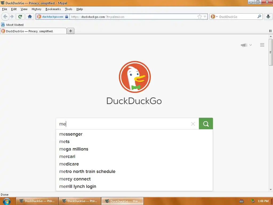Open the Most Visited bookmarks folder

[x=12, y=25]
